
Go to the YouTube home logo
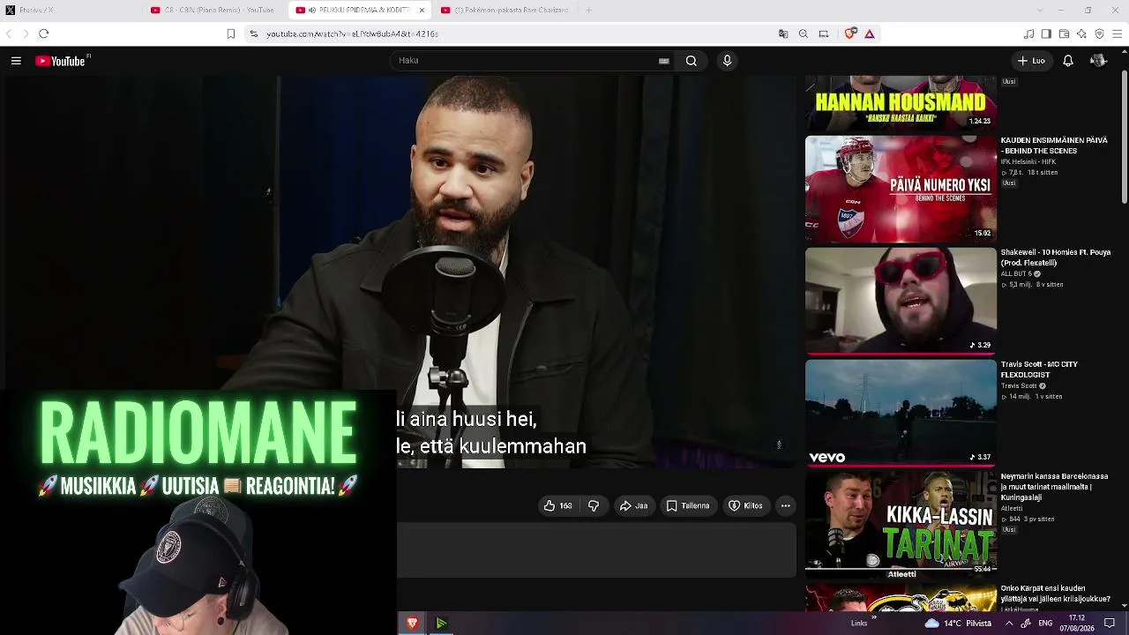[x=60, y=61]
